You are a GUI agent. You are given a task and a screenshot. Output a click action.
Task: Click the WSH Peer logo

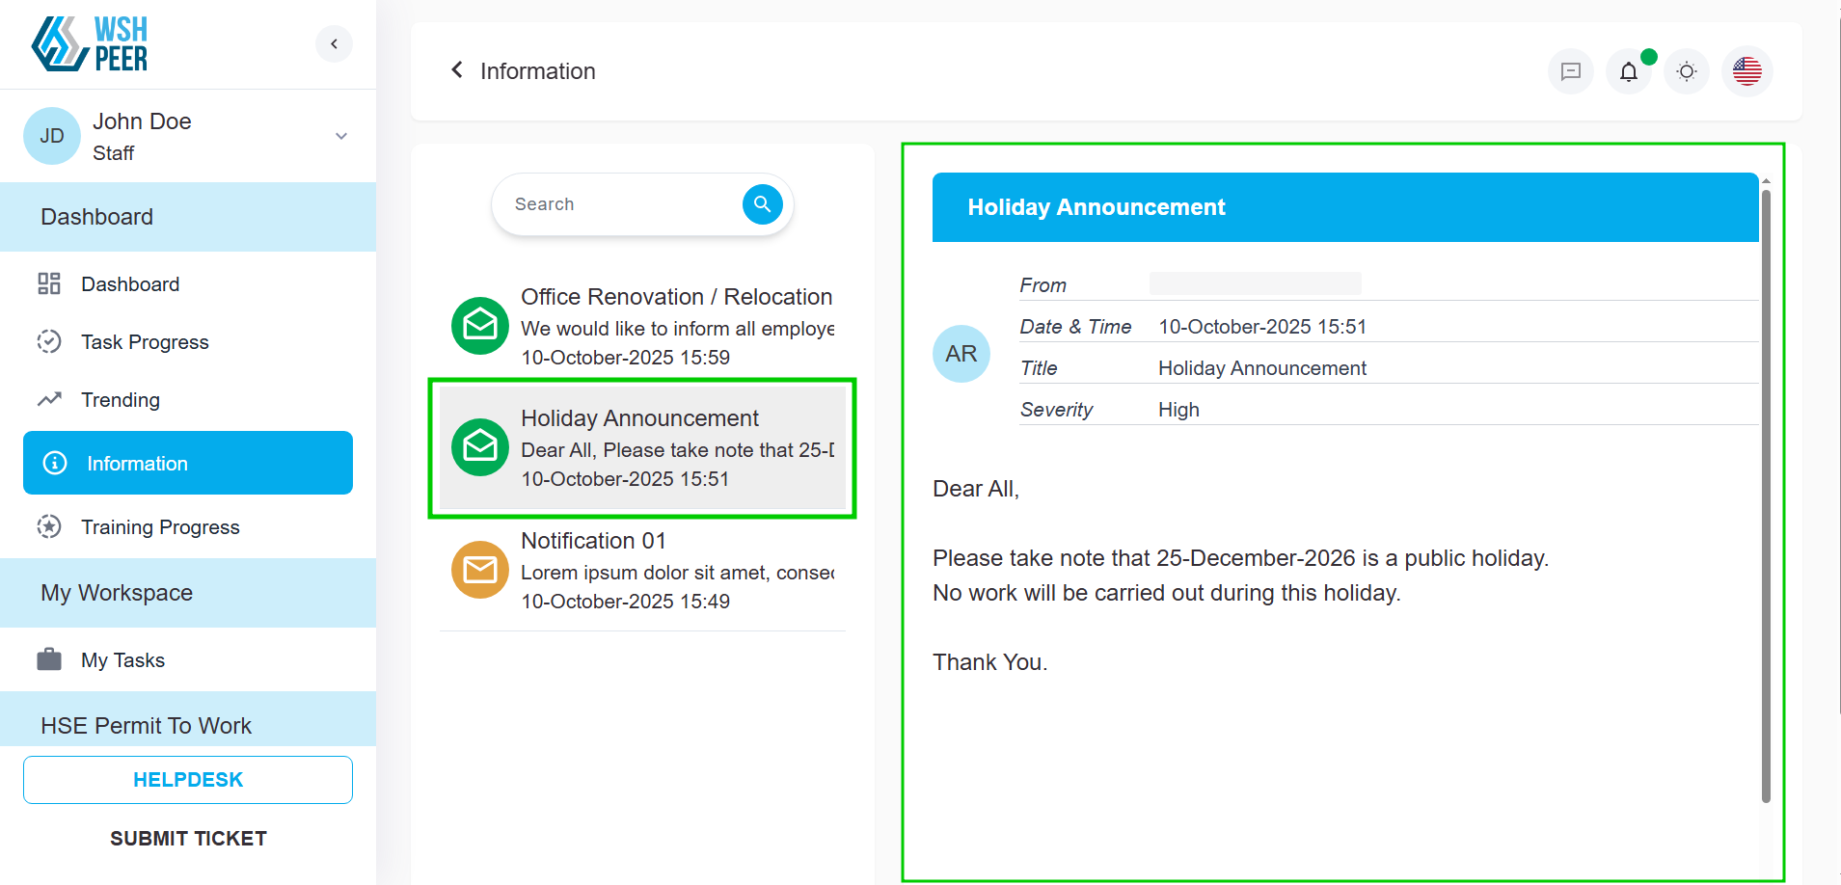pyautogui.click(x=90, y=44)
